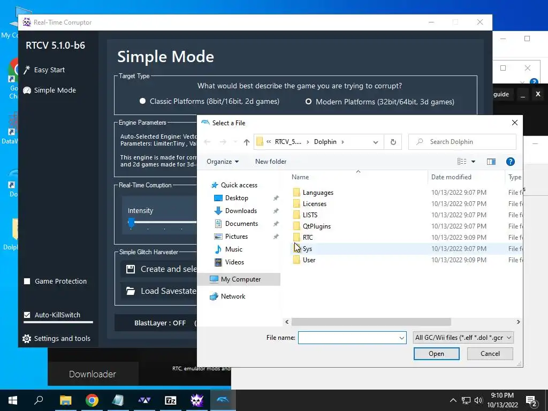Viewport: 548px width, 411px height.
Task: Enable Game Protection checkbox
Action: (27, 281)
